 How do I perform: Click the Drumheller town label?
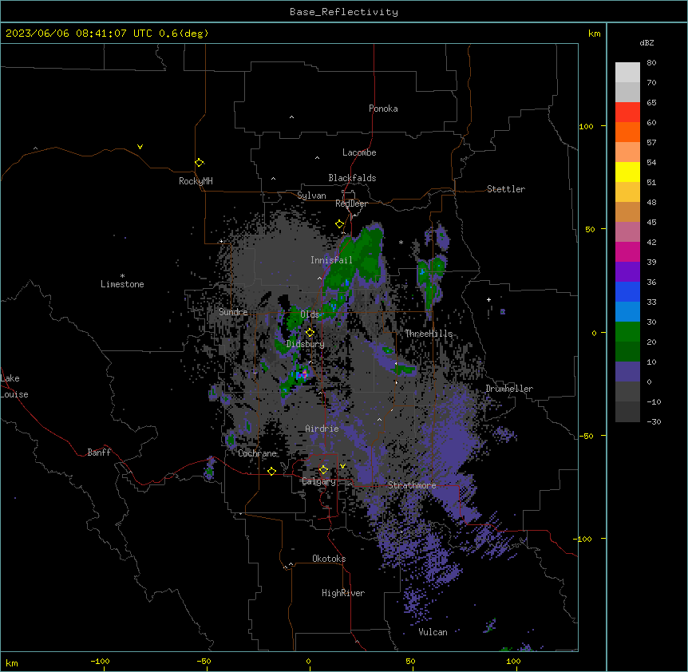click(x=509, y=388)
